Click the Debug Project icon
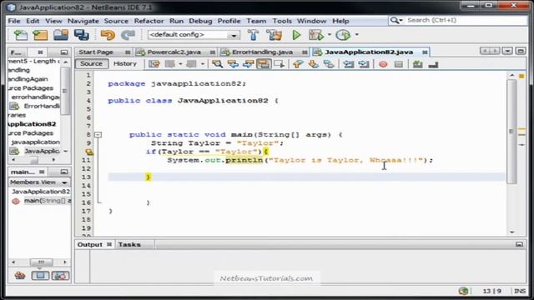Image resolution: width=534 pixels, height=300 pixels. pyautogui.click(x=316, y=35)
